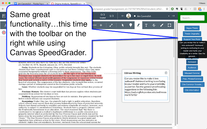207x129 pixels.
Task: Select the free draw pen tool
Action: tap(162, 25)
